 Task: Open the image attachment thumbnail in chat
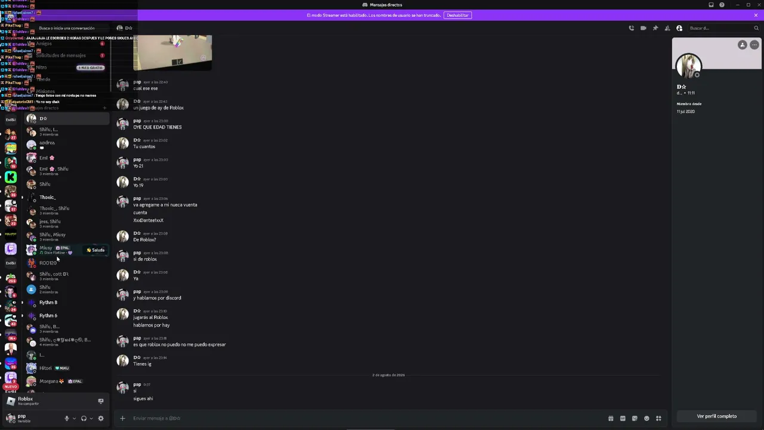click(172, 53)
